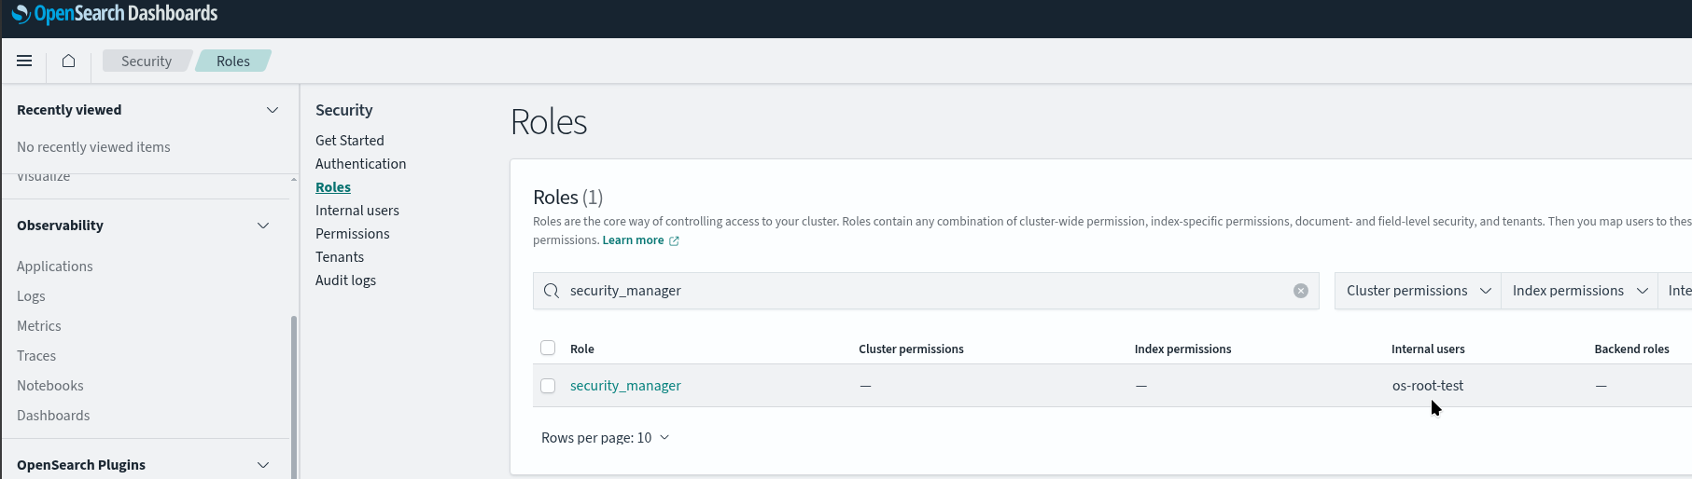The height and width of the screenshot is (479, 1692).
Task: Open the Index permissions filter dropdown
Action: click(1579, 291)
